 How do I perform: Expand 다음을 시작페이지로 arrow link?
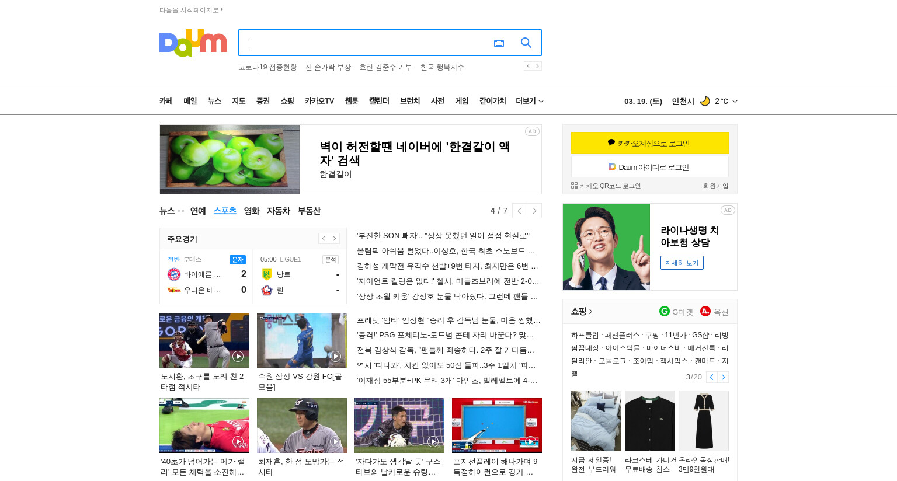coord(222,9)
